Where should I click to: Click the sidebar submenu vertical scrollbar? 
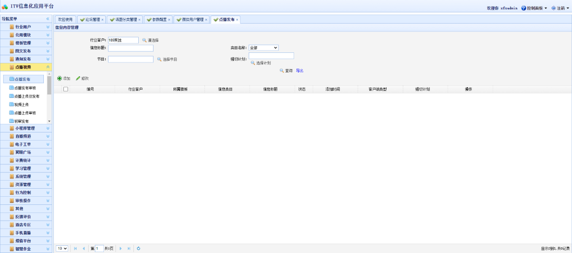49,86
